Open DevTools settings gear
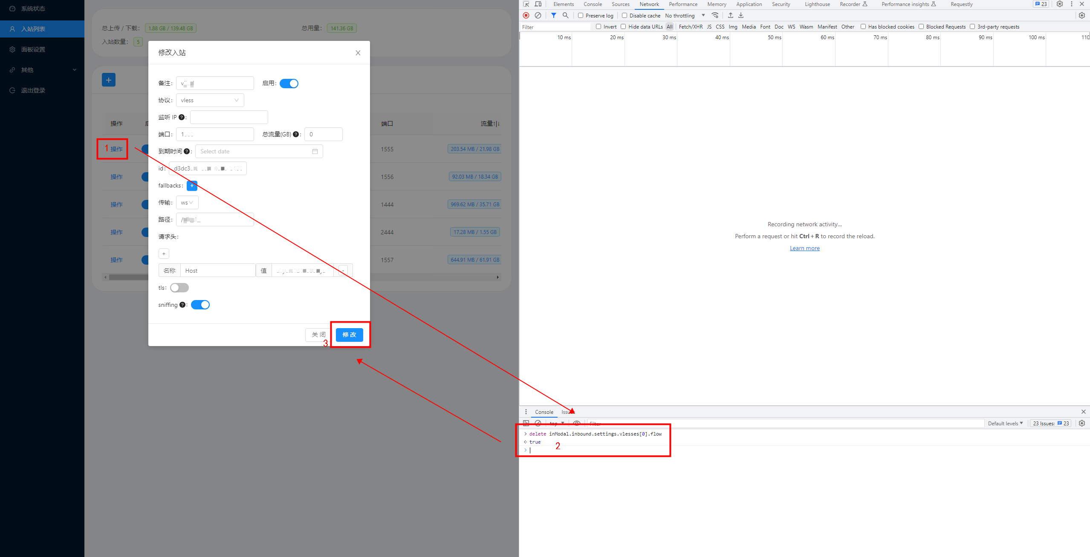 1060,4
